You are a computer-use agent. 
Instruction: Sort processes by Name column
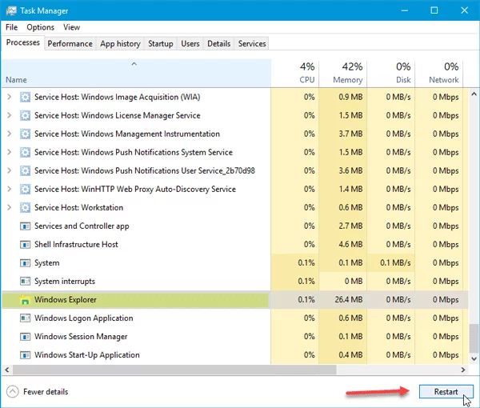tap(136, 73)
